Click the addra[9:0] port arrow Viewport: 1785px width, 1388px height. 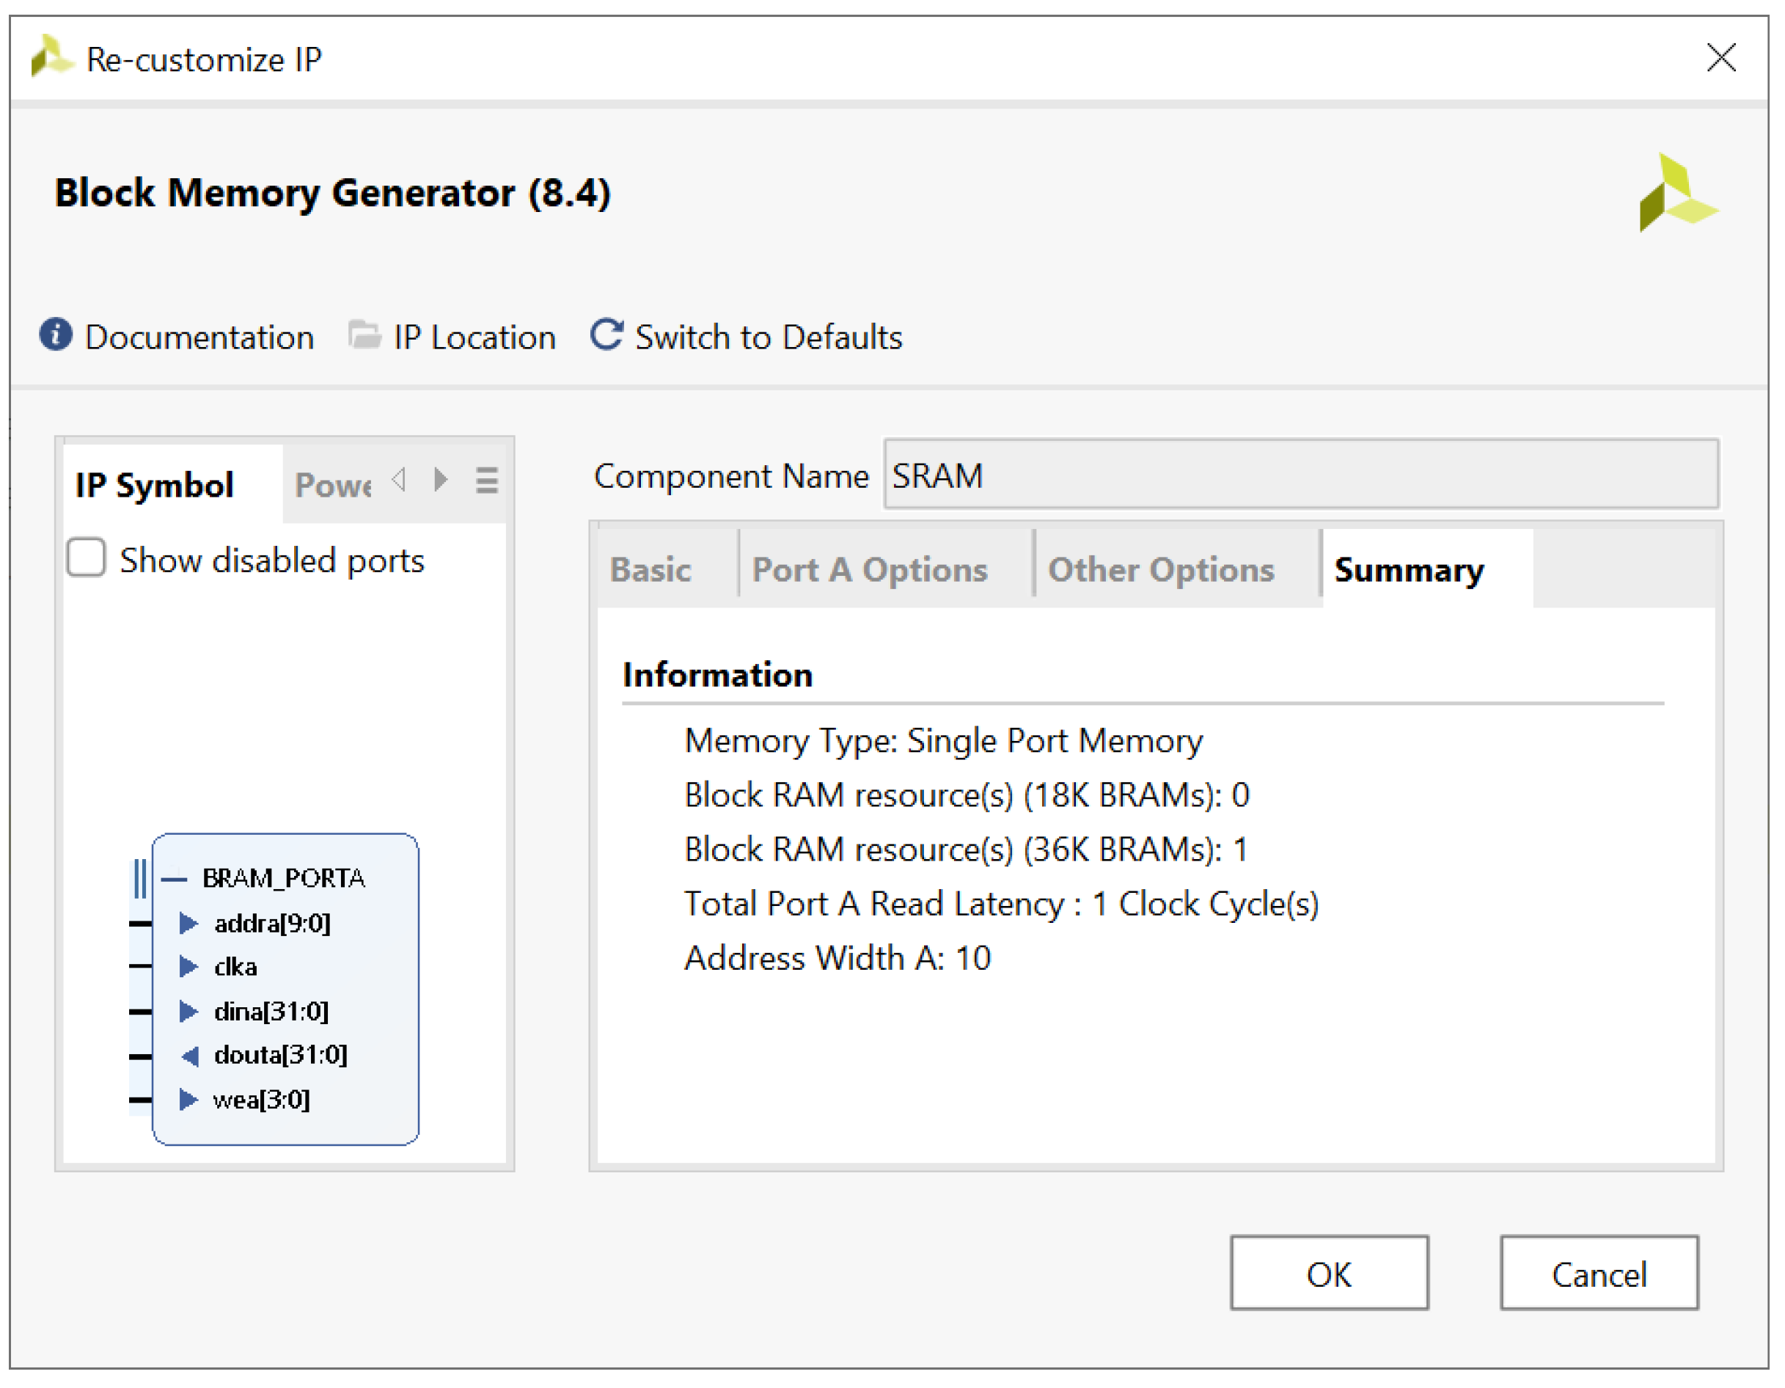tap(188, 924)
